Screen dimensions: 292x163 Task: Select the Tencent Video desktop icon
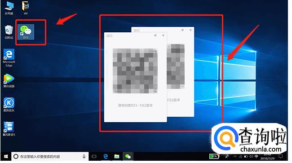point(9,81)
